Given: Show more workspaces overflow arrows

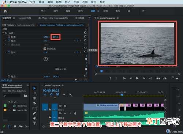Looking at the screenshot, I should pyautogui.click(x=143, y=11).
